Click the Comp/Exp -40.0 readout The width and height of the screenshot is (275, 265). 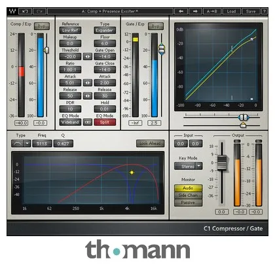21,123
